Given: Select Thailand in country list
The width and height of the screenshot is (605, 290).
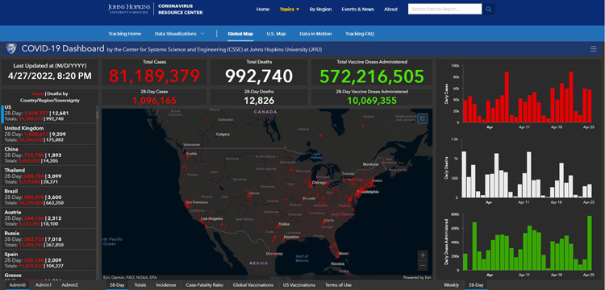Looking at the screenshot, I should click(49, 176).
